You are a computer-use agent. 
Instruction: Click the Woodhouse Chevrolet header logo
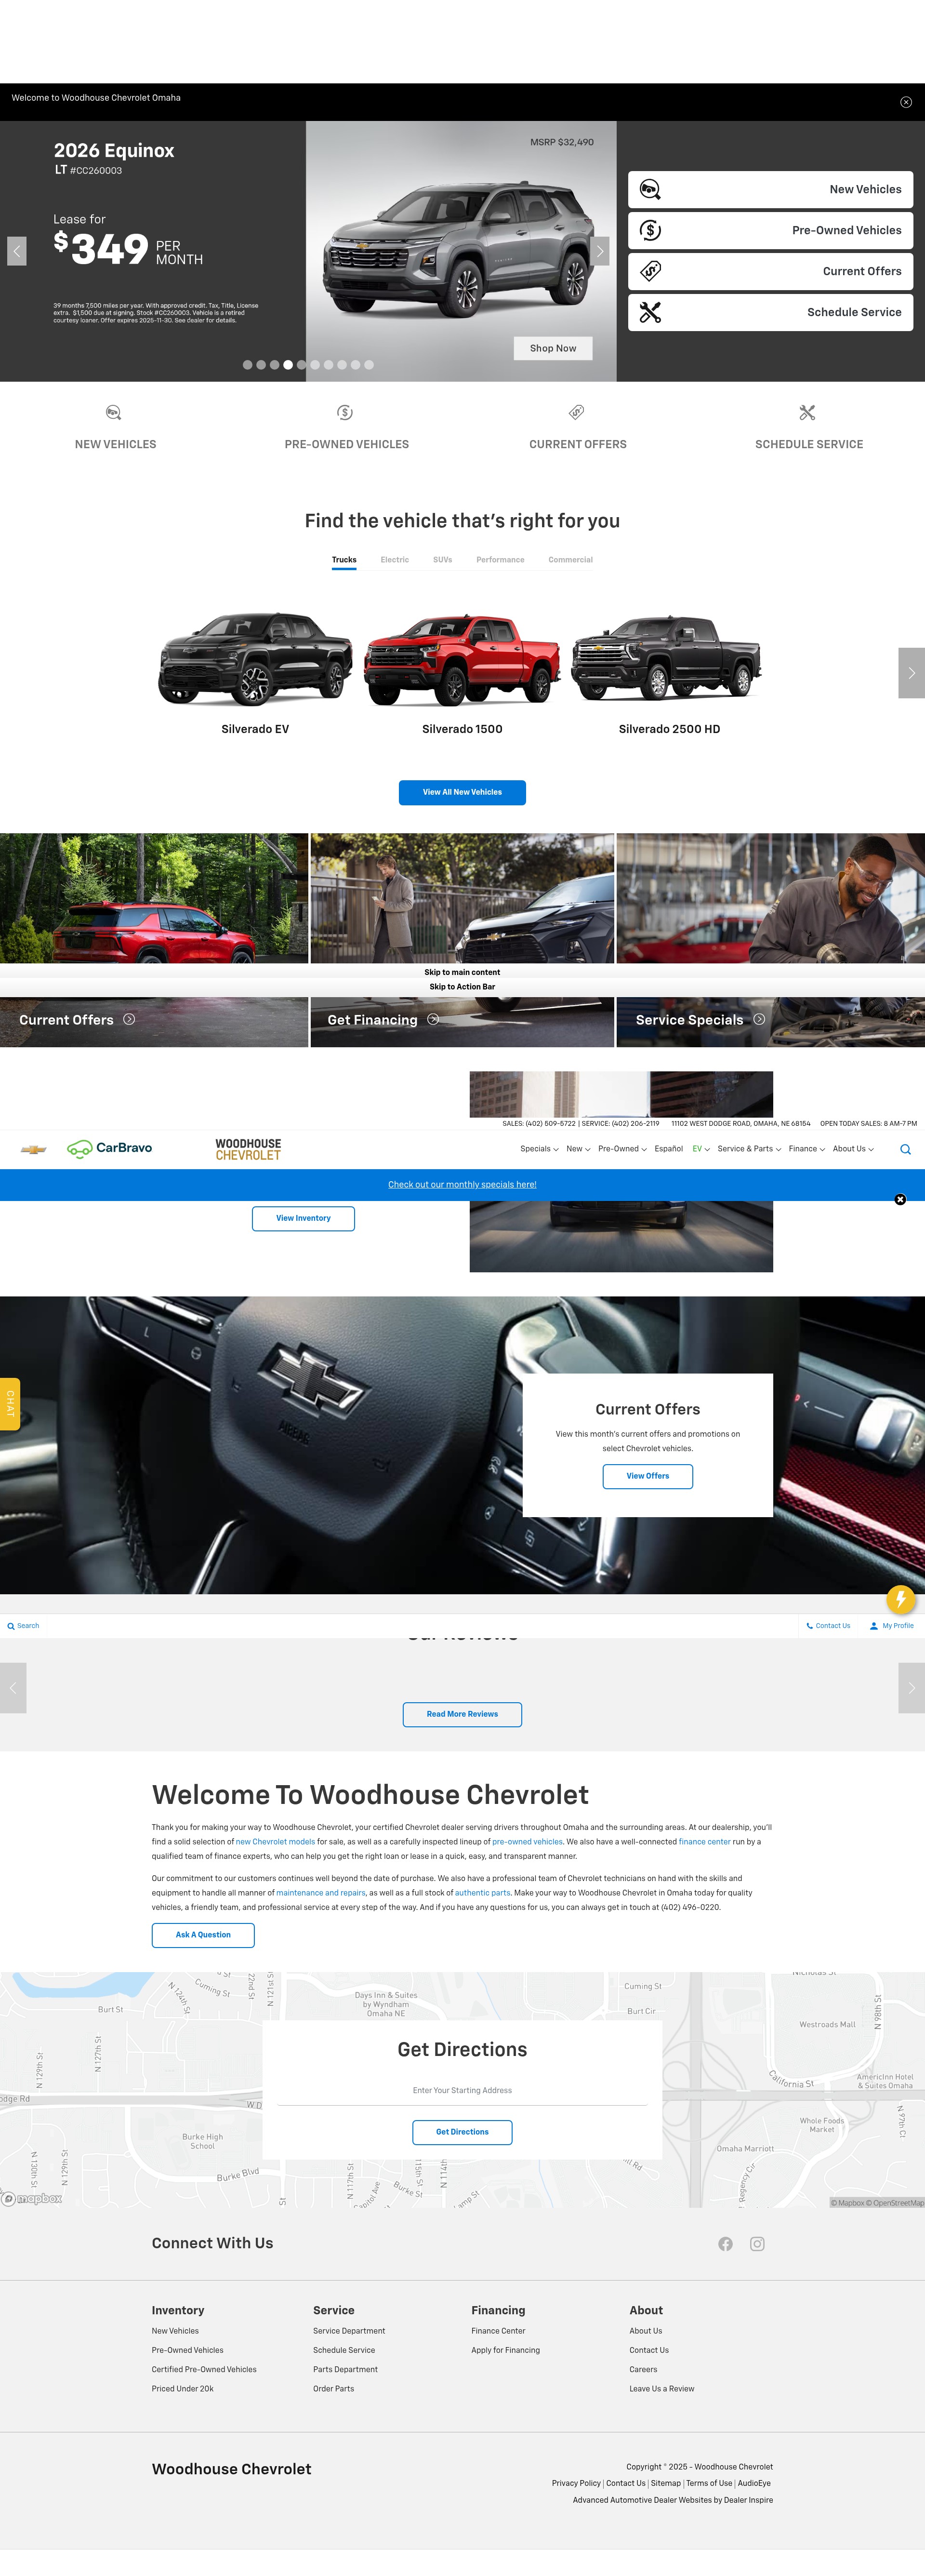pos(248,1149)
